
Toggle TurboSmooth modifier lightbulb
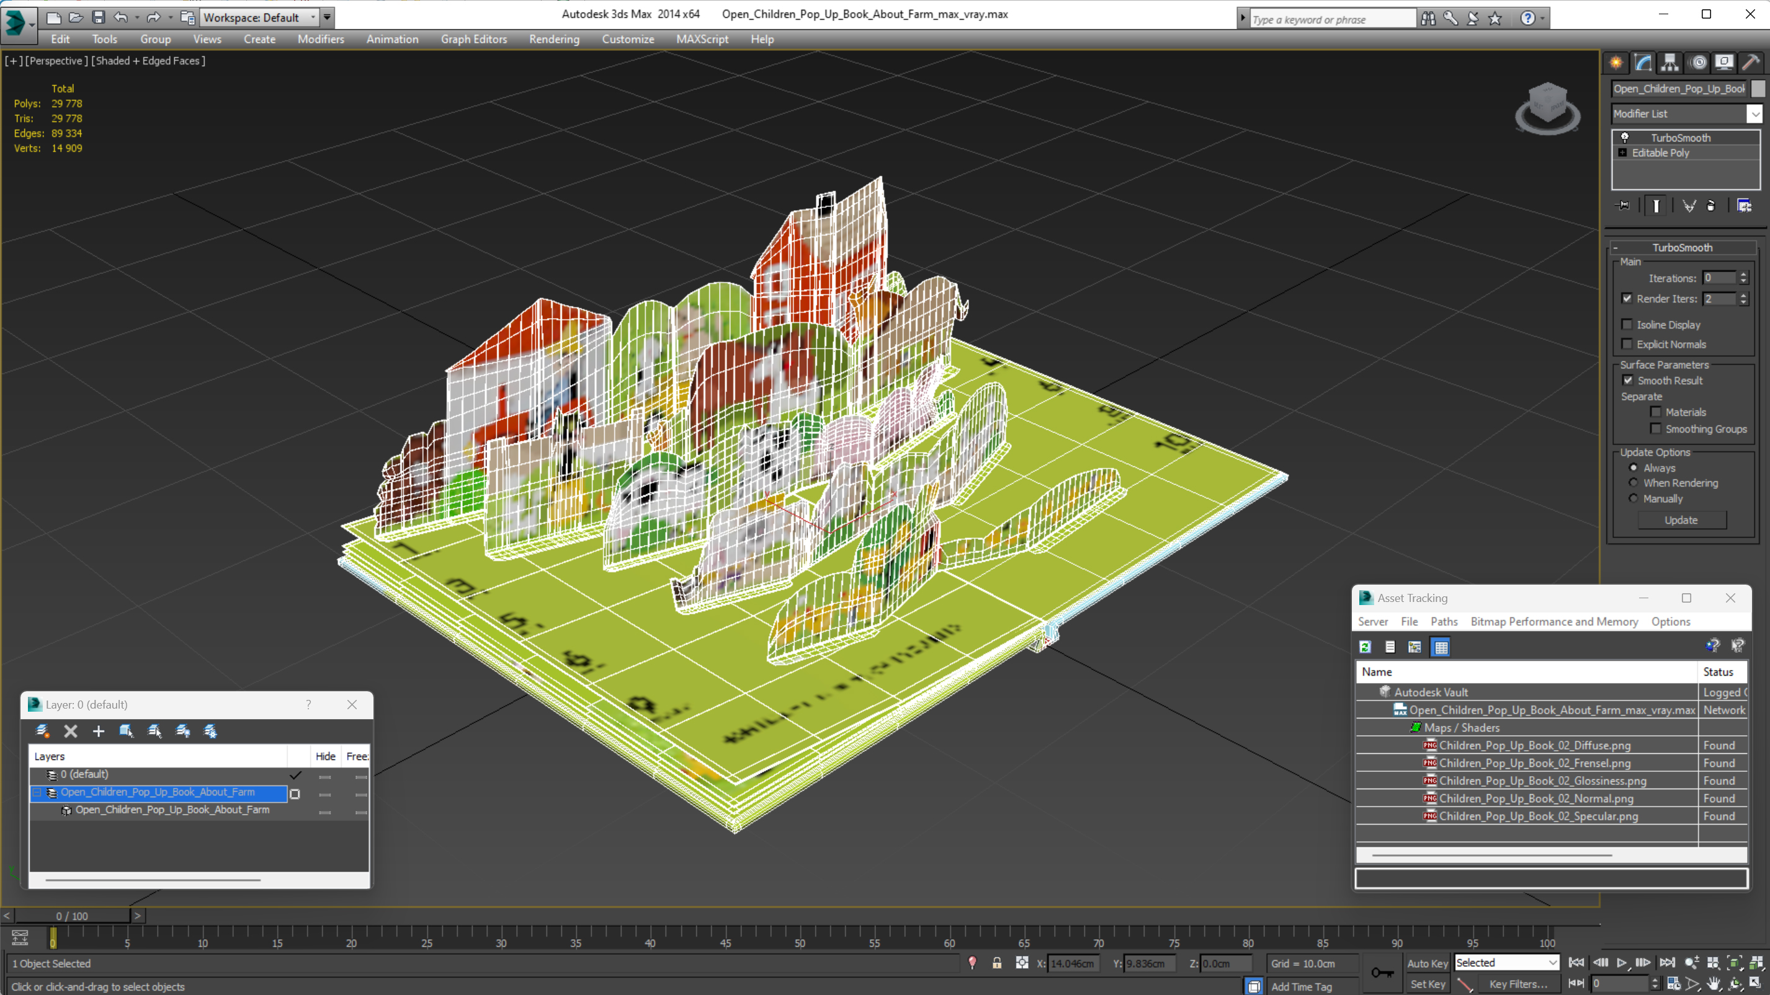pyautogui.click(x=1625, y=138)
